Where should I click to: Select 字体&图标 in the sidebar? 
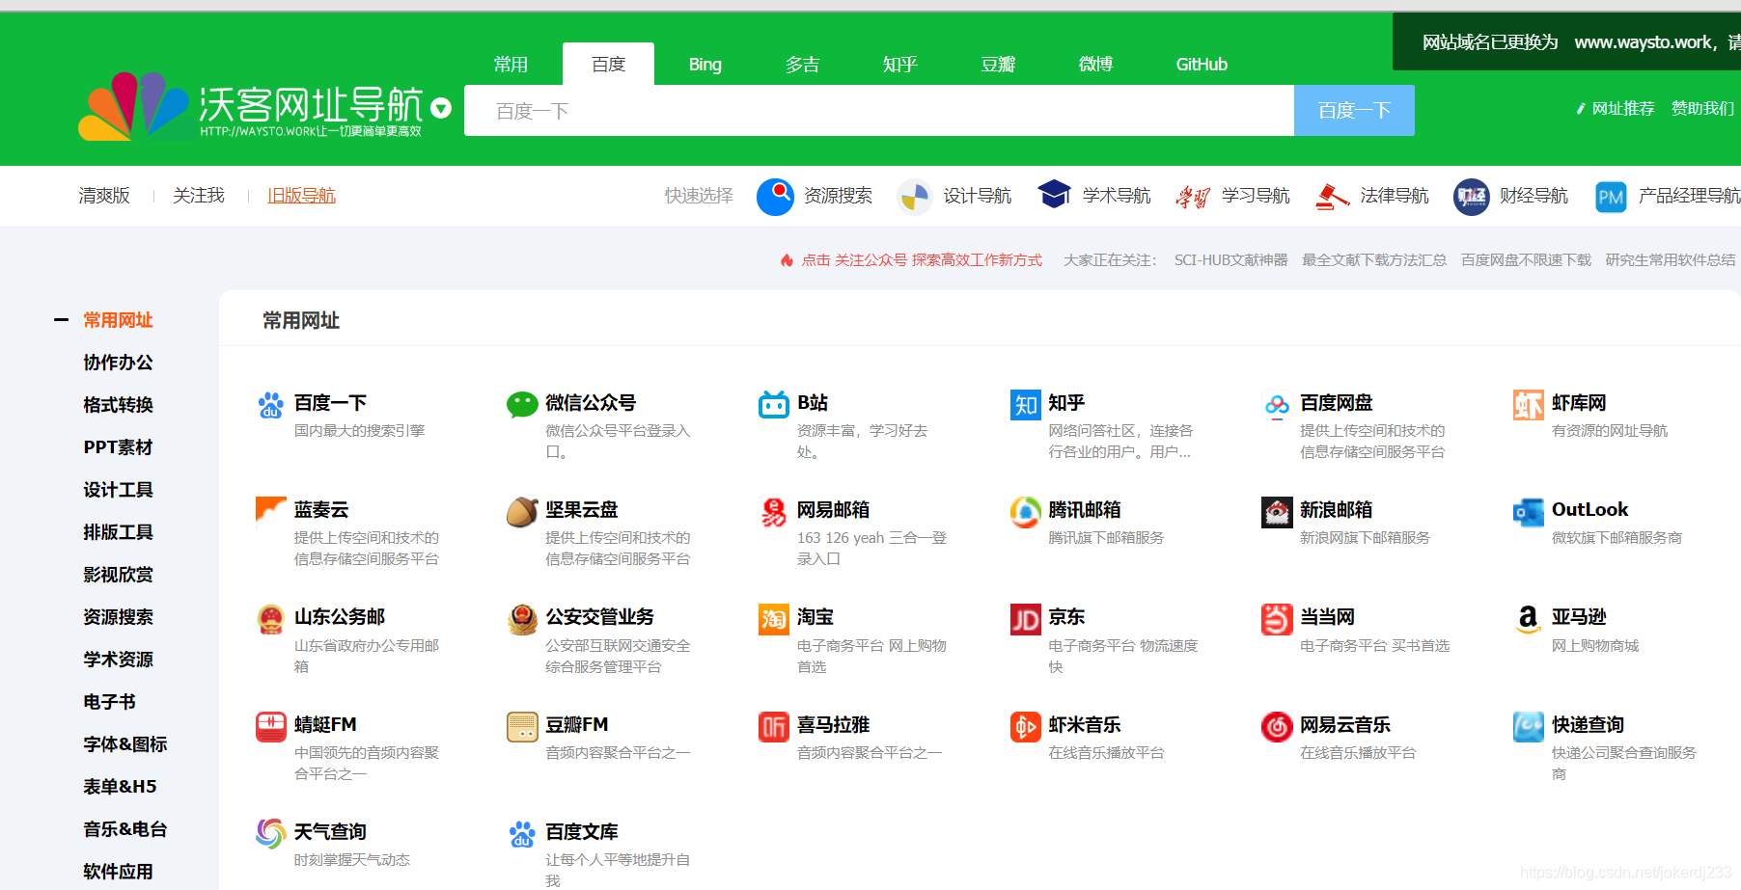125,744
